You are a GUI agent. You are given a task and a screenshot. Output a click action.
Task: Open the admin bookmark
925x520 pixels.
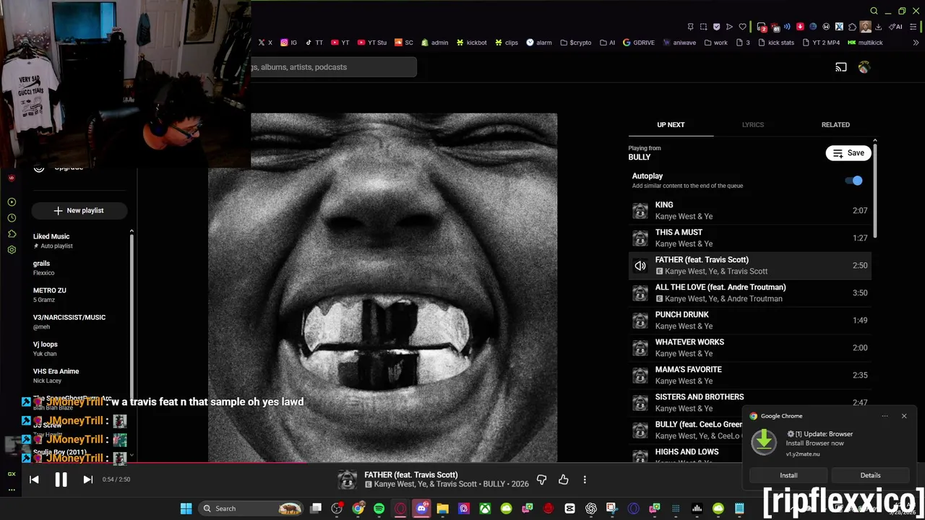(434, 43)
